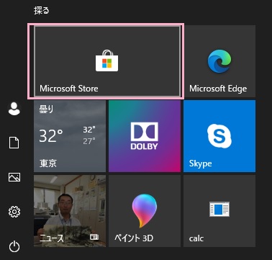This screenshot has width=272, height=260.
Task: Select the 探る group header
Action: 42,11
